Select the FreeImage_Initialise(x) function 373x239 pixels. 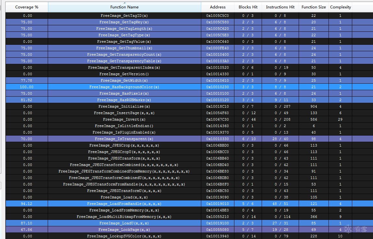[124, 106]
